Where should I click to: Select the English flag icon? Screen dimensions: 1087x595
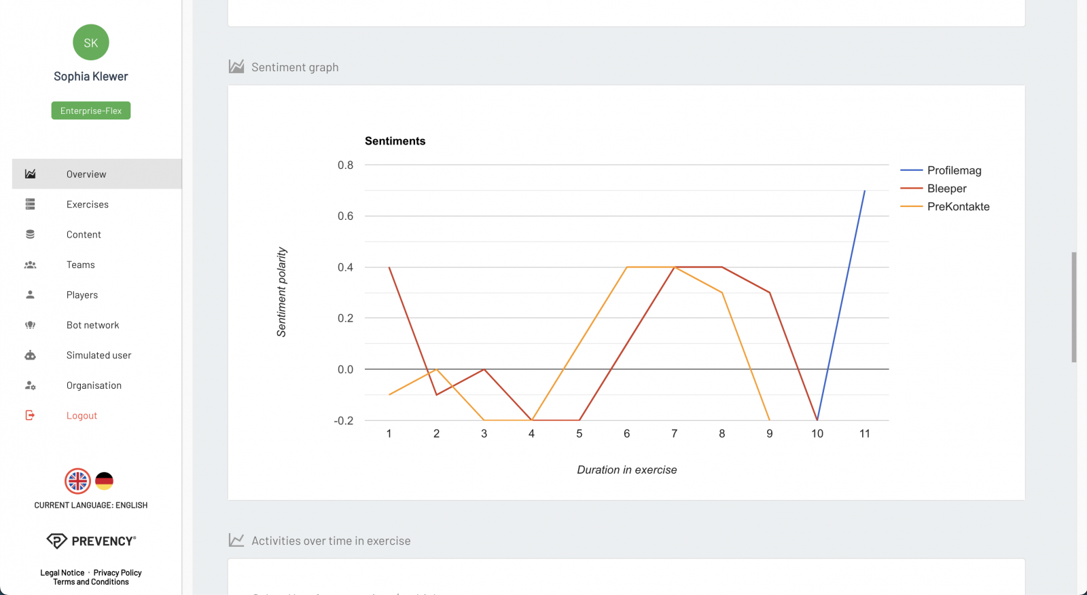point(77,481)
